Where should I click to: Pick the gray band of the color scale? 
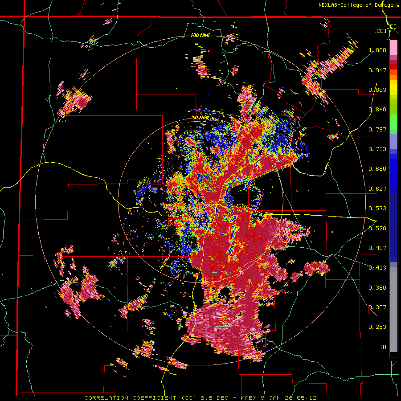[393, 310]
